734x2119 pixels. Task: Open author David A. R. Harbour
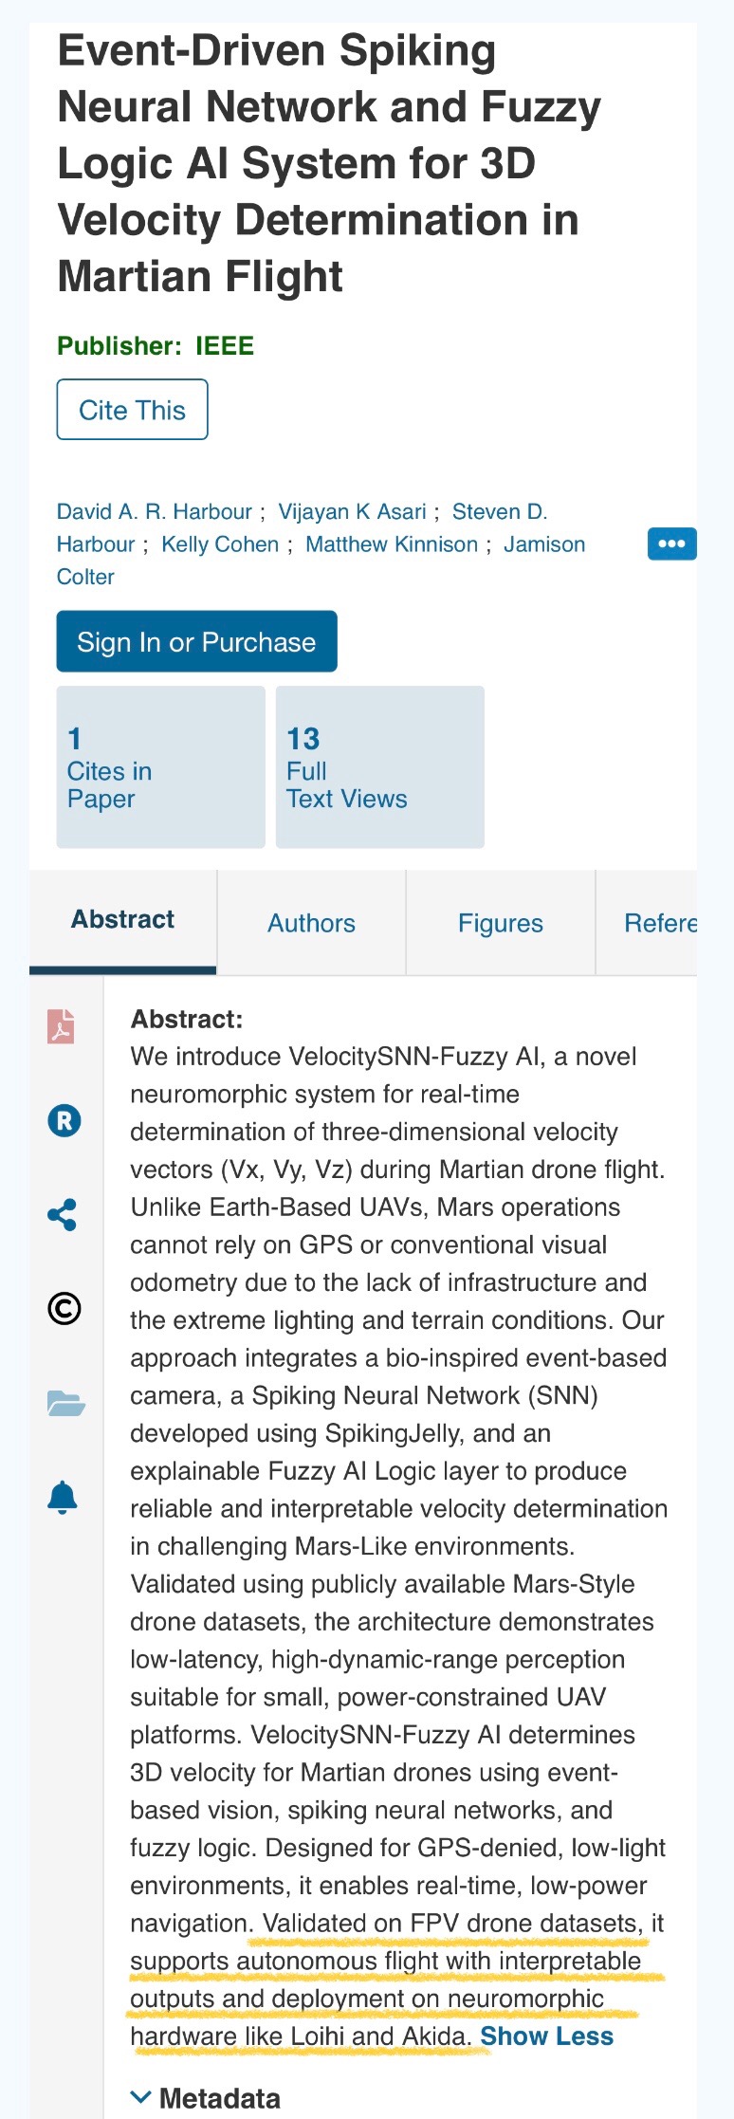point(155,512)
